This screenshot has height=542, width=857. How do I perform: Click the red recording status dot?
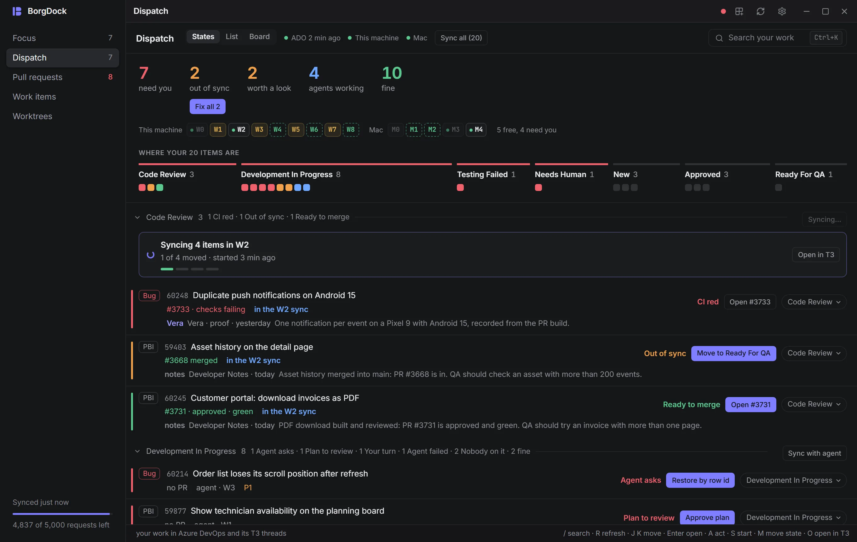tap(723, 11)
